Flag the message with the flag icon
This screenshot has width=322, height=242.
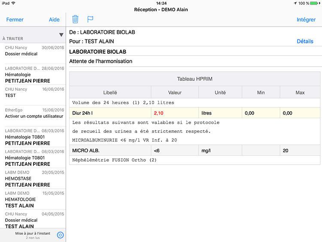90,19
